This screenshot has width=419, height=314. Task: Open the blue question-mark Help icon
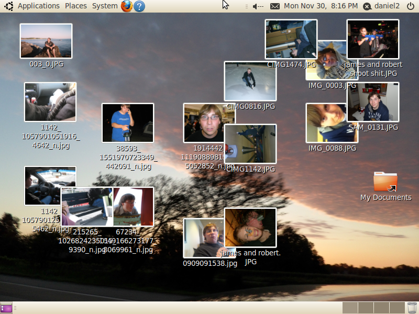(x=139, y=6)
